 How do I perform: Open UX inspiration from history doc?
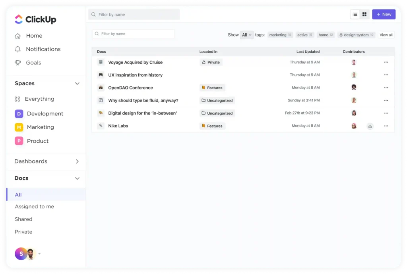(135, 75)
